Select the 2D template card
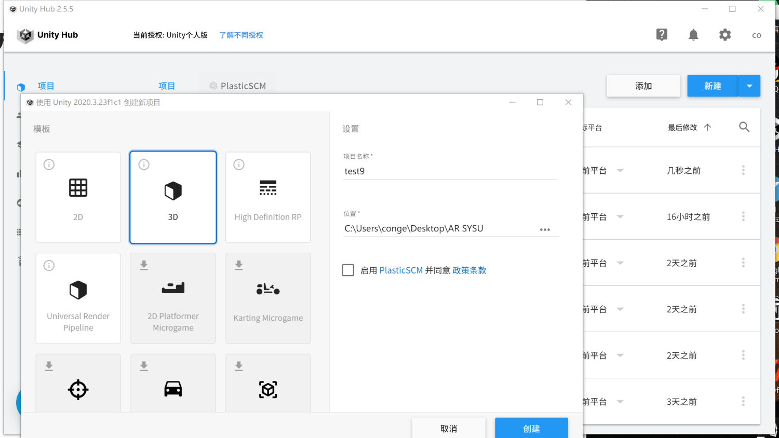 [78, 197]
